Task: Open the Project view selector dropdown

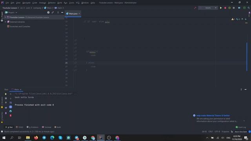Action: (x=11, y=13)
